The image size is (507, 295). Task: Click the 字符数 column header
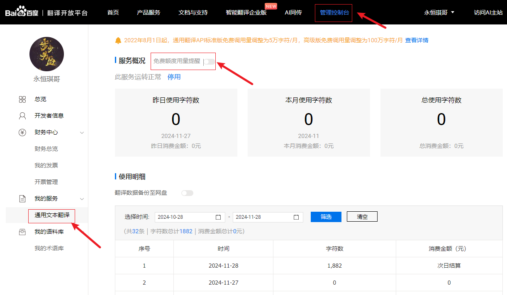click(x=334, y=249)
